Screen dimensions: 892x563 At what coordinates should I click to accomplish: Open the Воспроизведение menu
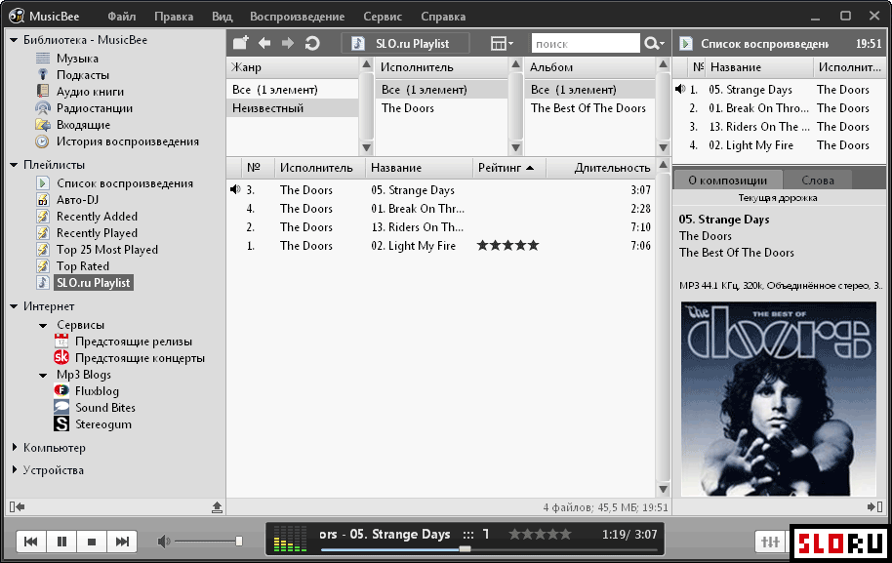(297, 17)
